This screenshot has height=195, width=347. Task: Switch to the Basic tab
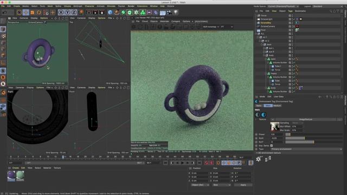click(x=259, y=106)
